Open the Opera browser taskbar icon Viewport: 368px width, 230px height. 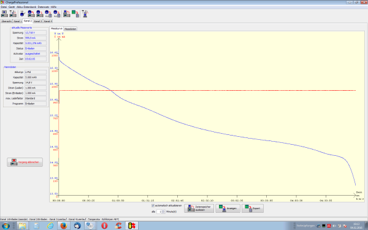[104, 226]
